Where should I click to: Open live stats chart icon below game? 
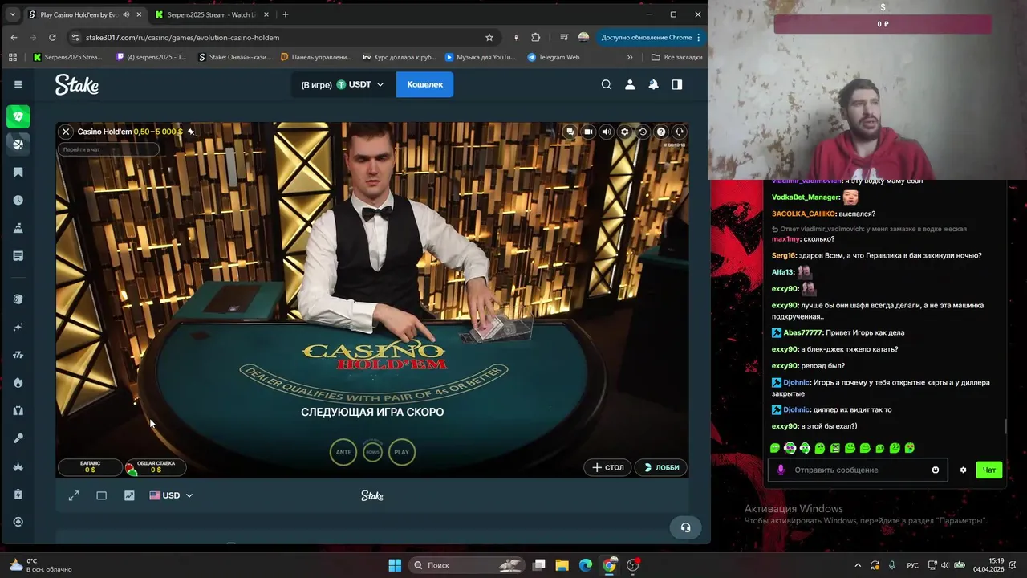coord(129,495)
